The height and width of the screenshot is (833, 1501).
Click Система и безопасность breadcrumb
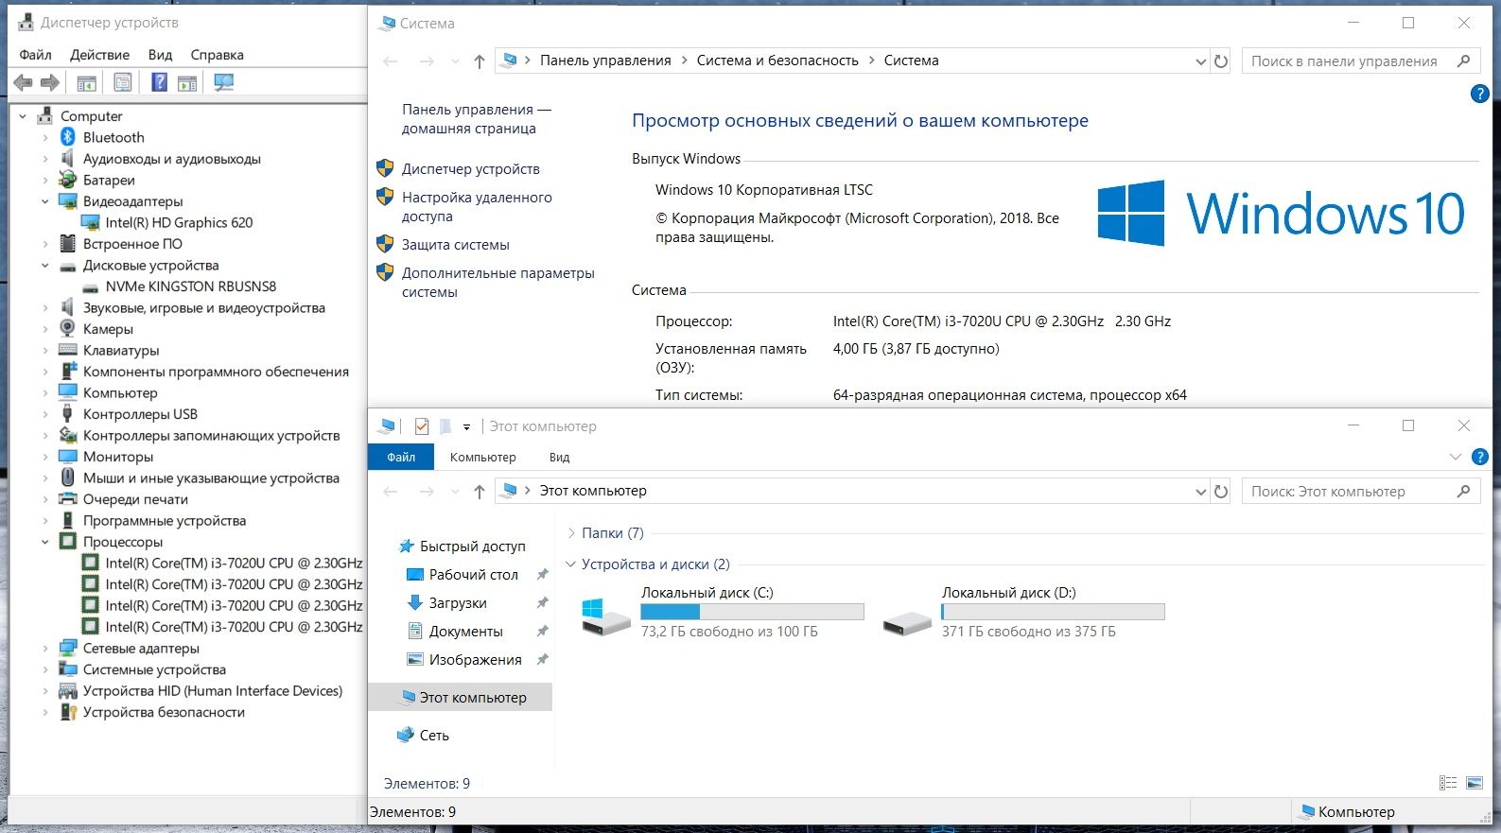(777, 61)
